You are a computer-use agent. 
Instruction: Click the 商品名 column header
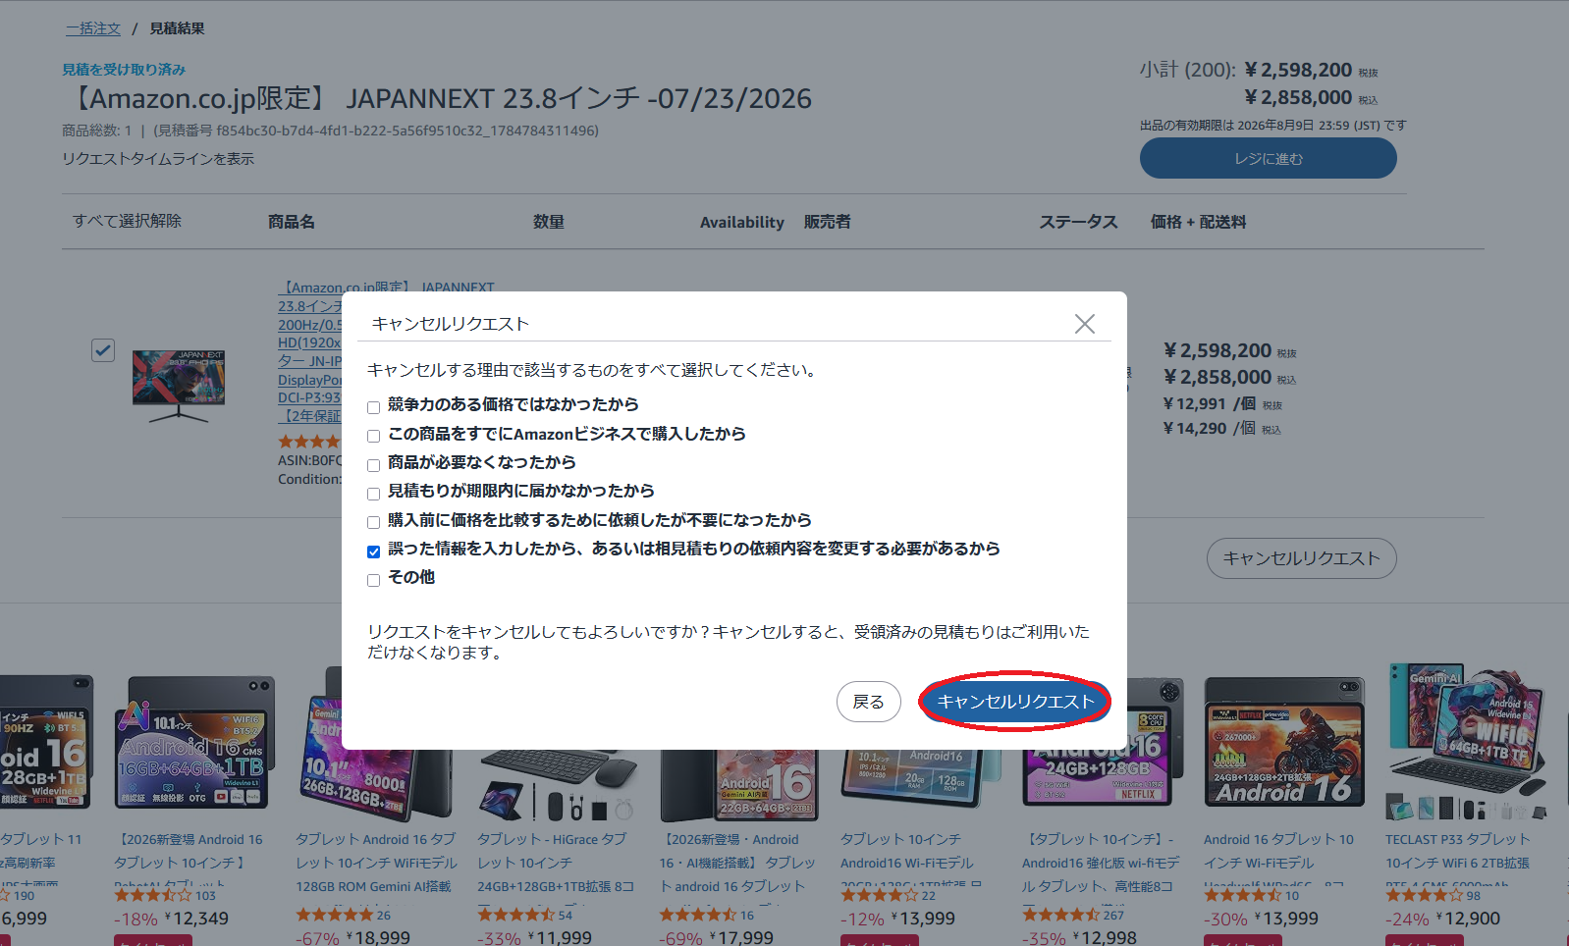(292, 222)
